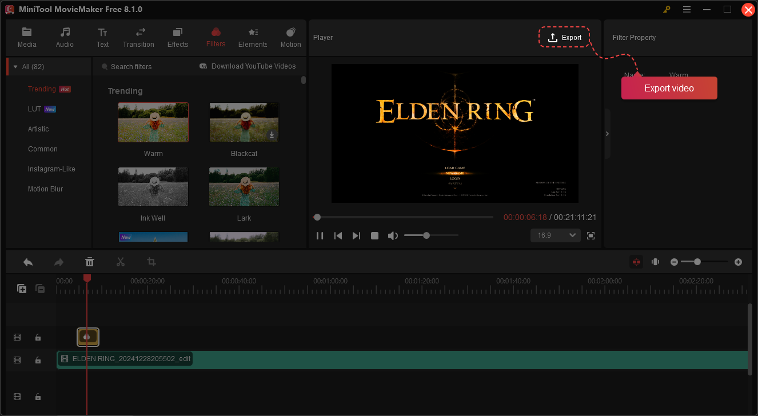This screenshot has width=758, height=416.
Task: Step to the previous frame
Action: click(338, 235)
